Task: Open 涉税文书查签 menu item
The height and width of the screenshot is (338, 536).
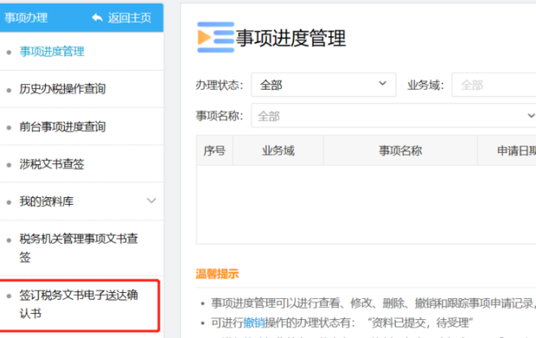Action: click(52, 164)
